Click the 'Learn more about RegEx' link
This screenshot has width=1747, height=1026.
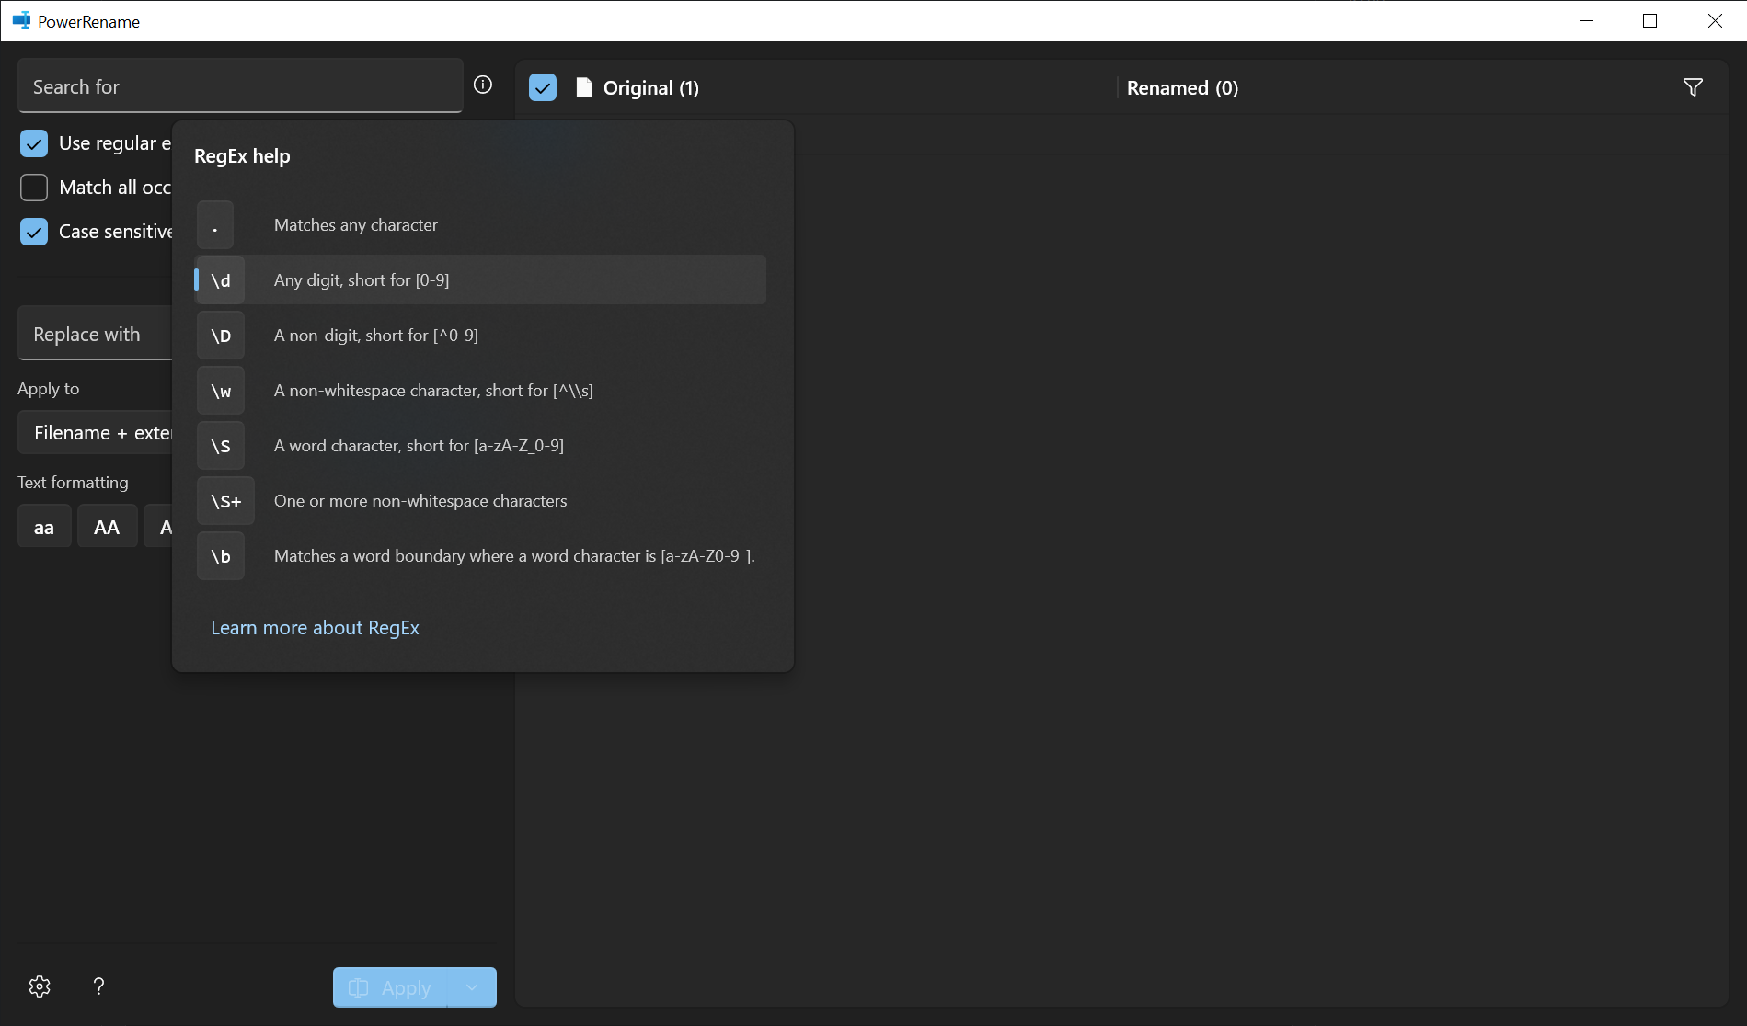coord(315,627)
